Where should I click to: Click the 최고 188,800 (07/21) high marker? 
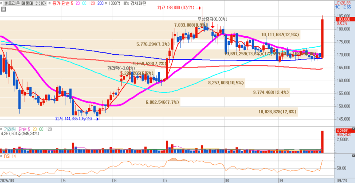179,8
